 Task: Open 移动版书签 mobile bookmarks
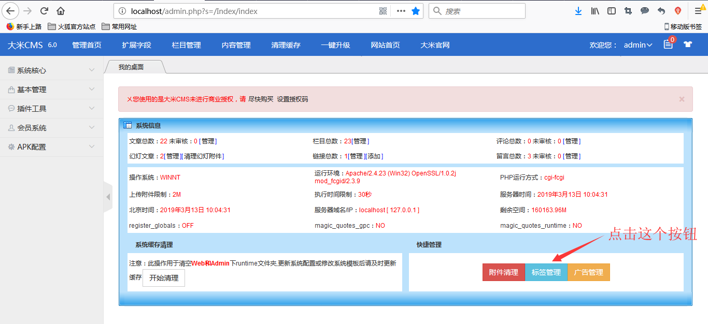click(683, 26)
